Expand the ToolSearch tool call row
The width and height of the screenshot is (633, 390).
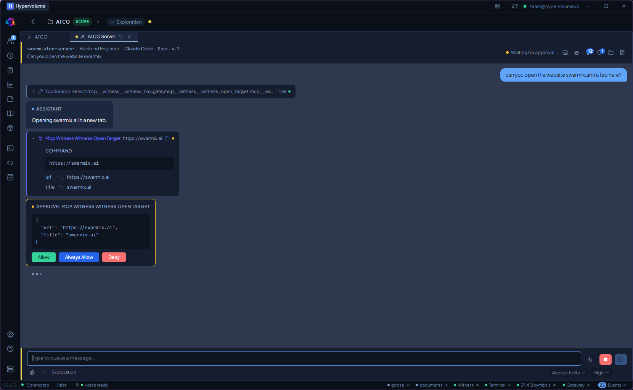[34, 91]
